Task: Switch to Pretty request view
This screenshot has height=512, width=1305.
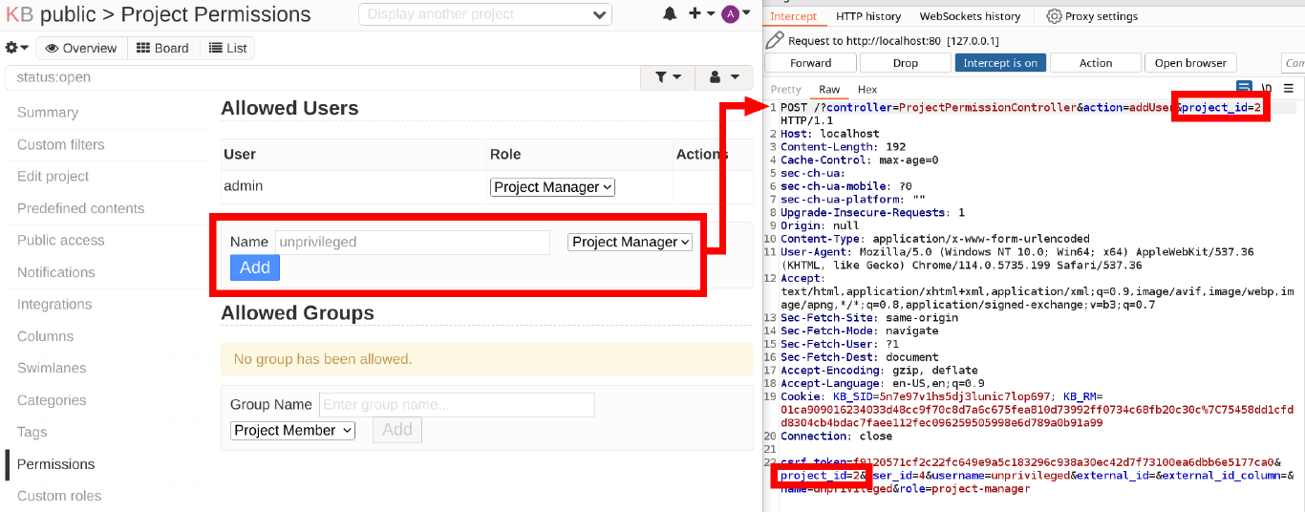Action: coord(786,89)
